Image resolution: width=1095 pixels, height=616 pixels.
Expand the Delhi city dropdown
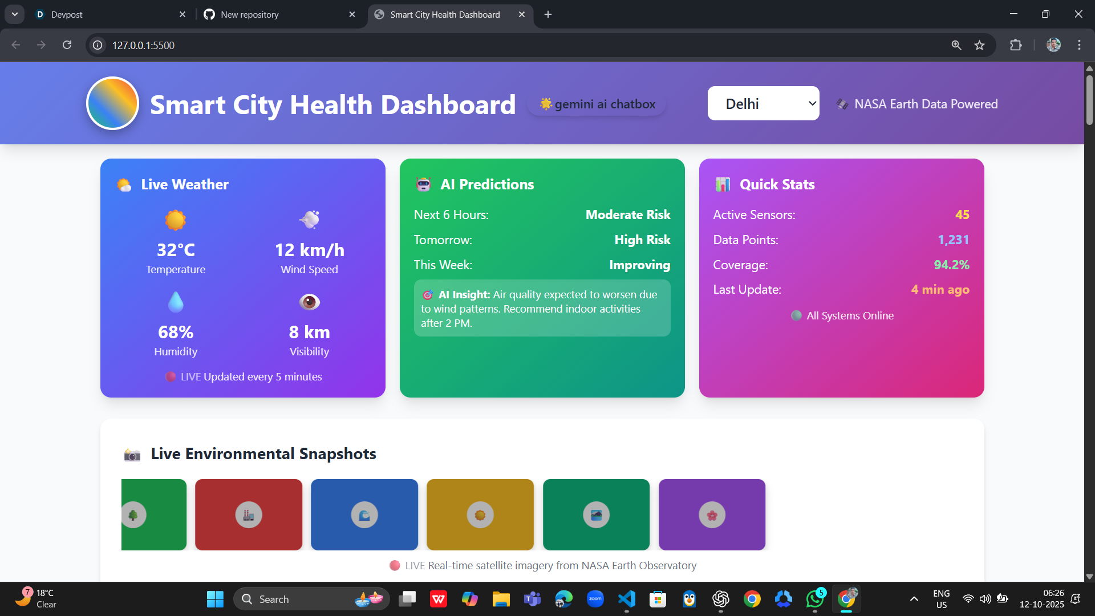763,104
